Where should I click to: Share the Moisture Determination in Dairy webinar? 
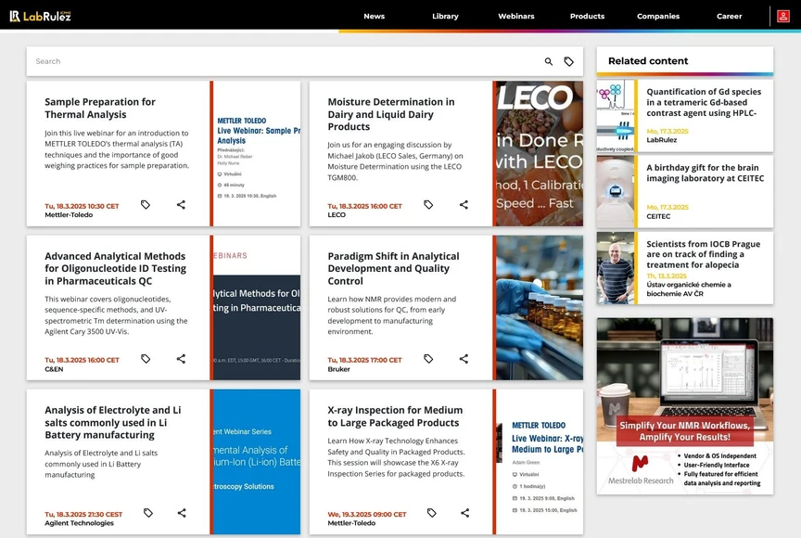(464, 204)
